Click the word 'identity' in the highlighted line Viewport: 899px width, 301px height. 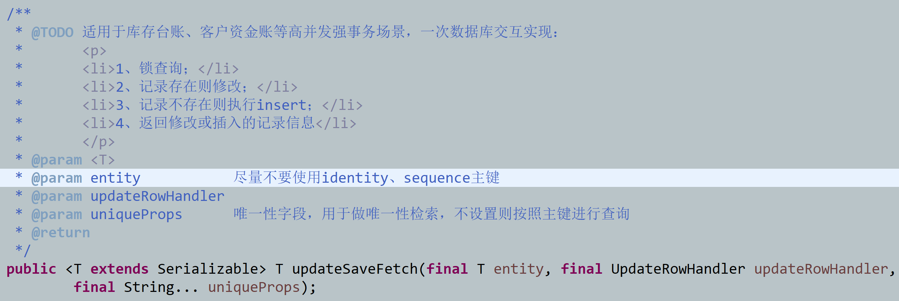point(355,178)
